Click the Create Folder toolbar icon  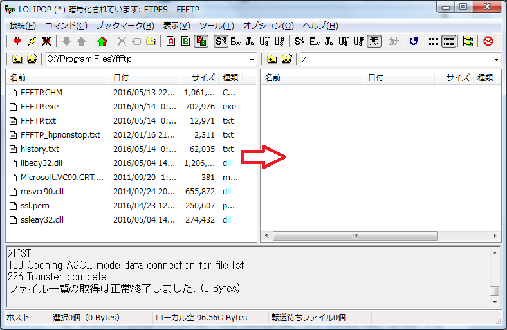pos(151,41)
